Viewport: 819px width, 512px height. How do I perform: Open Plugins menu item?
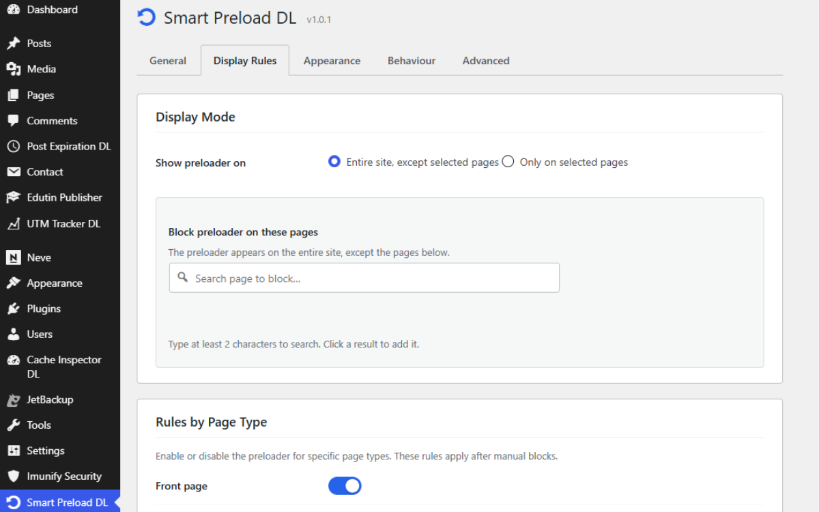[60, 309]
